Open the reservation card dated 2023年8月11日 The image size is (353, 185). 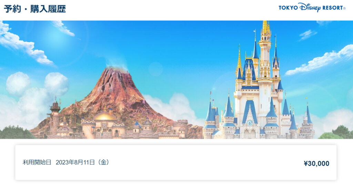[176, 163]
